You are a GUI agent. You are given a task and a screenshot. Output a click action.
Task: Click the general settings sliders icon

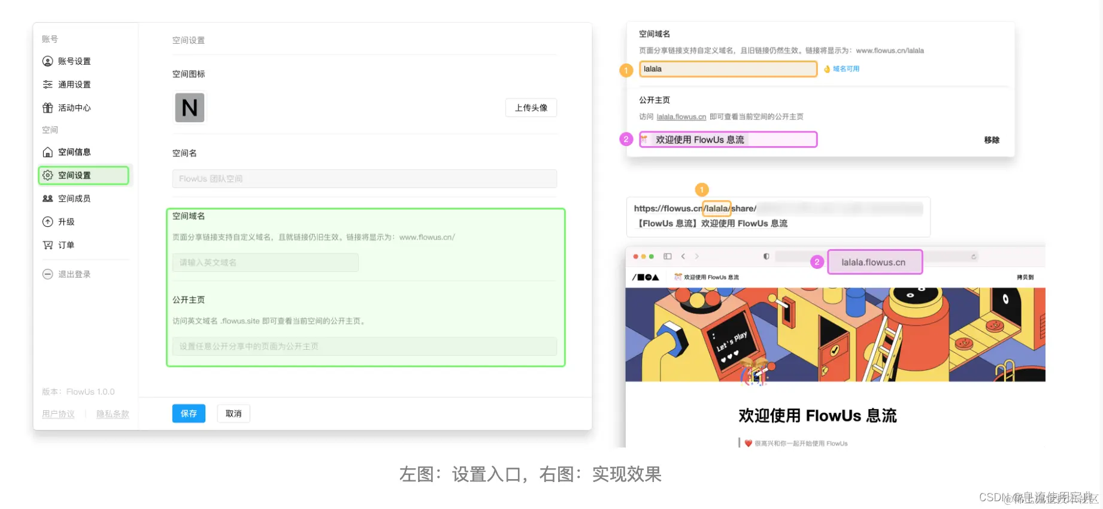click(48, 84)
